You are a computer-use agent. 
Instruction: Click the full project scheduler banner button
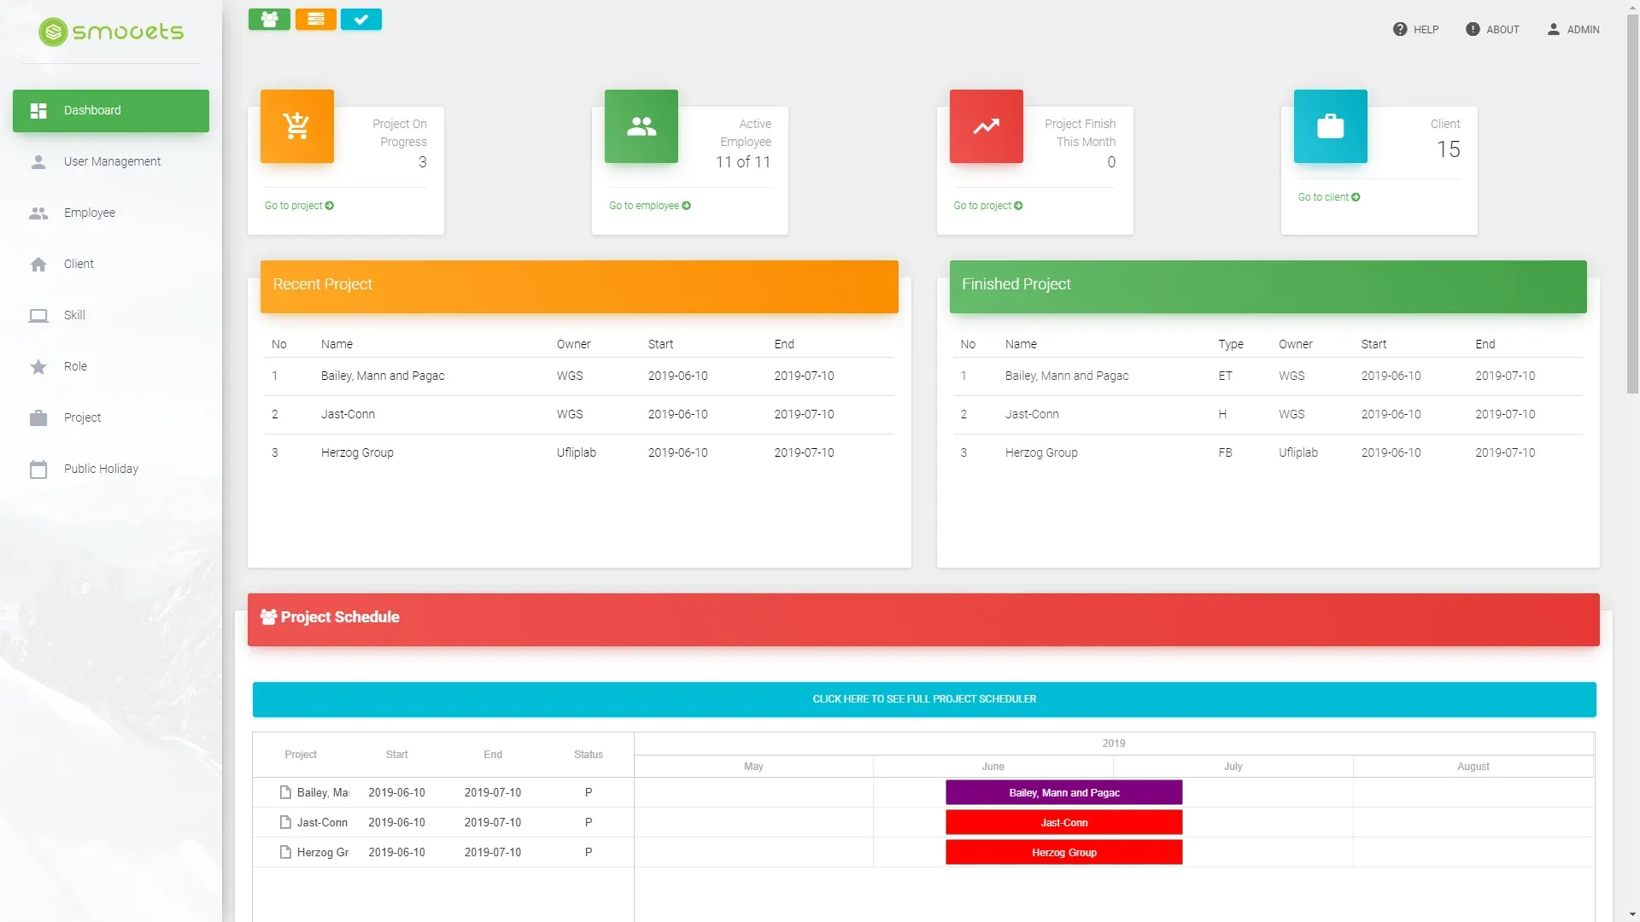(923, 698)
